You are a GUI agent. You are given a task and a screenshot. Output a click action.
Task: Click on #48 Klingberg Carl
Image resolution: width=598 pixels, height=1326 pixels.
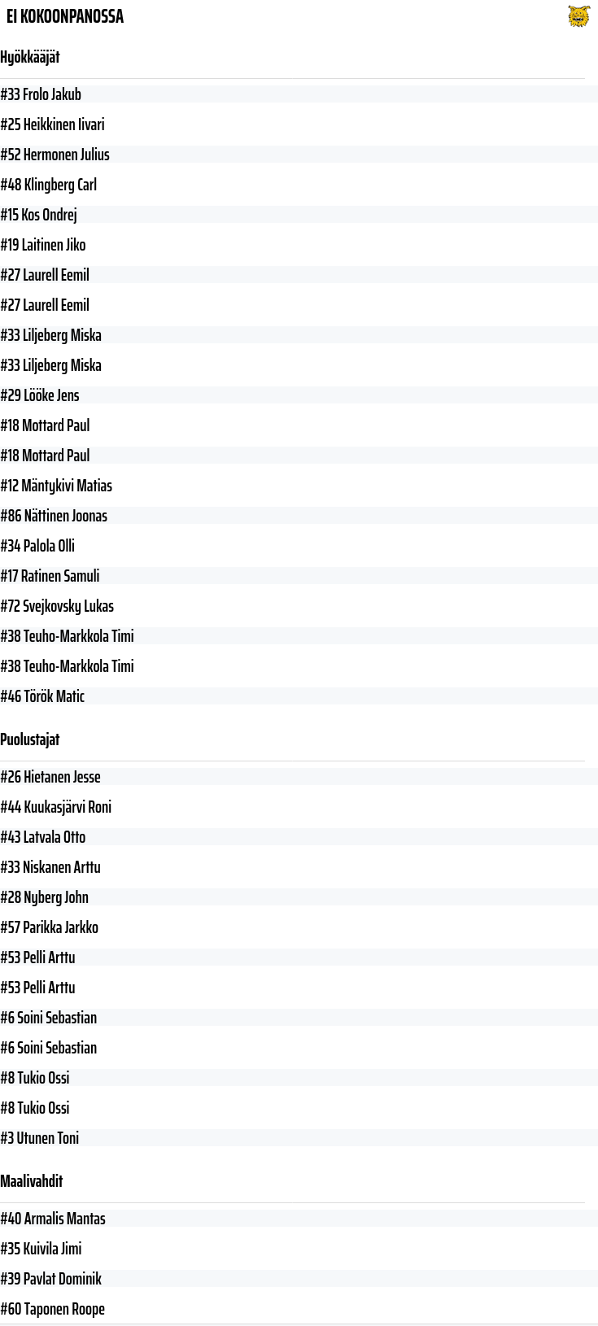[x=48, y=185]
